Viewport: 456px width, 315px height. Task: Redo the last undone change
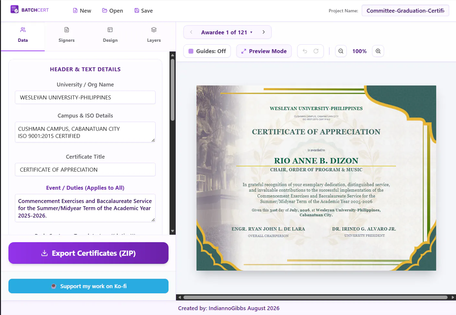(x=316, y=51)
